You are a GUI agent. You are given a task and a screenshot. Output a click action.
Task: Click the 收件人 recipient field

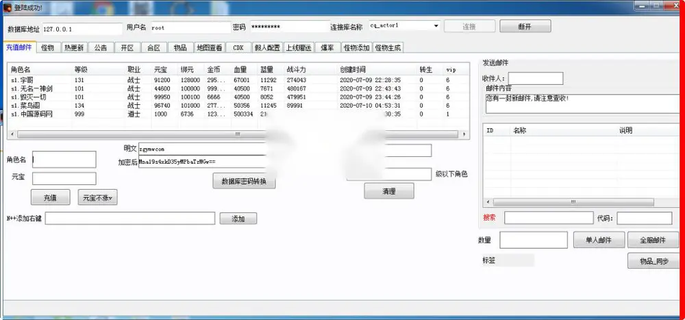(x=536, y=79)
